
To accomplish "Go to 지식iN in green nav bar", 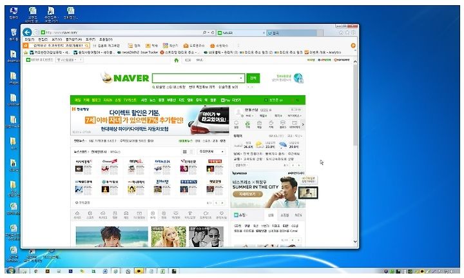I will [108, 100].
